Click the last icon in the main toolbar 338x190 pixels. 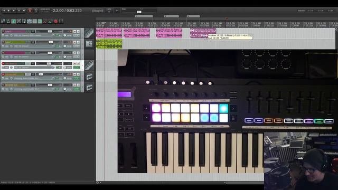coord(61,21)
